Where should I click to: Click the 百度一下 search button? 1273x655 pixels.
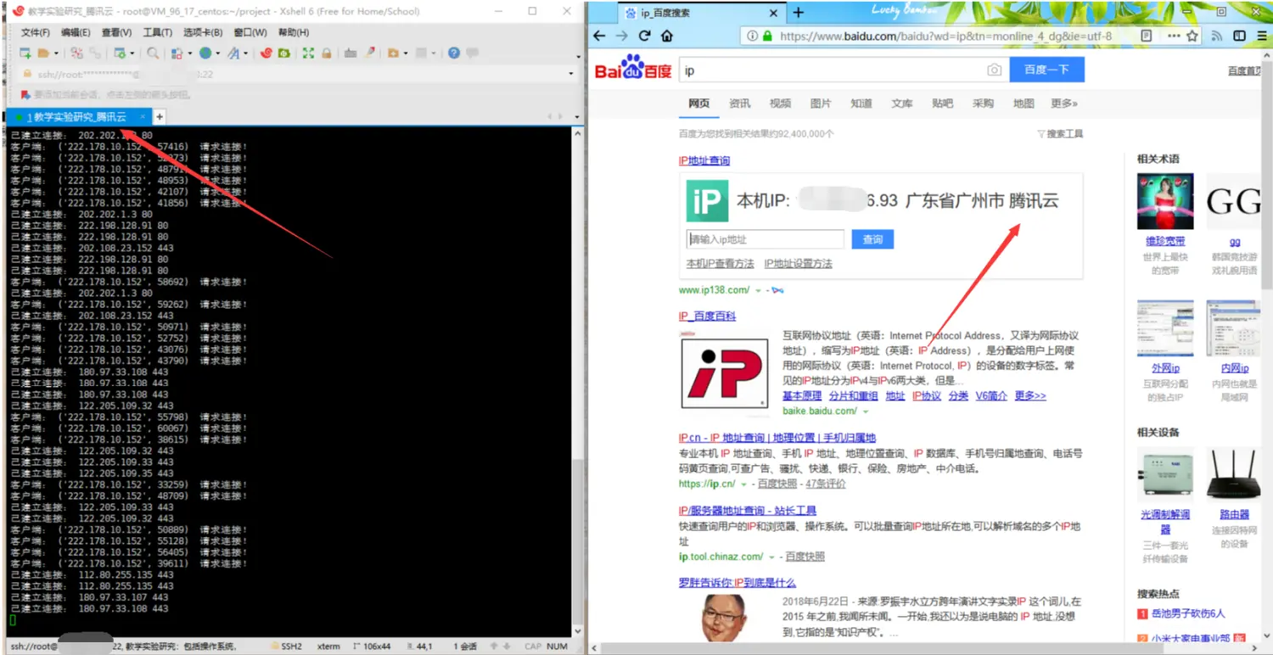tap(1046, 70)
